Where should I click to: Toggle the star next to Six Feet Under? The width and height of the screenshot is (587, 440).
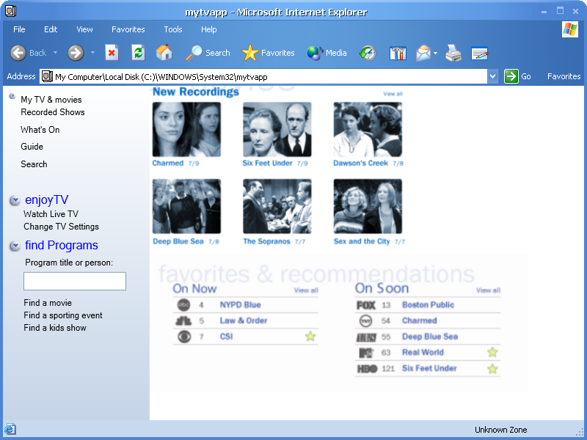[x=492, y=369]
